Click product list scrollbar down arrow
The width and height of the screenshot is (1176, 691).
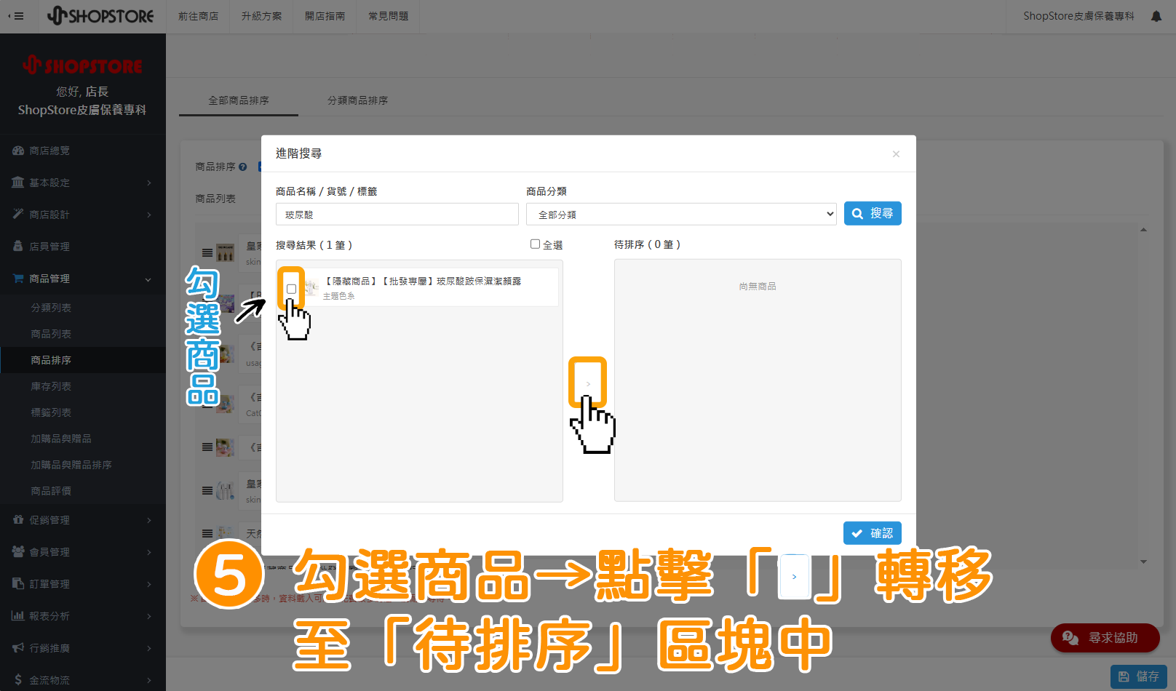click(x=1143, y=562)
